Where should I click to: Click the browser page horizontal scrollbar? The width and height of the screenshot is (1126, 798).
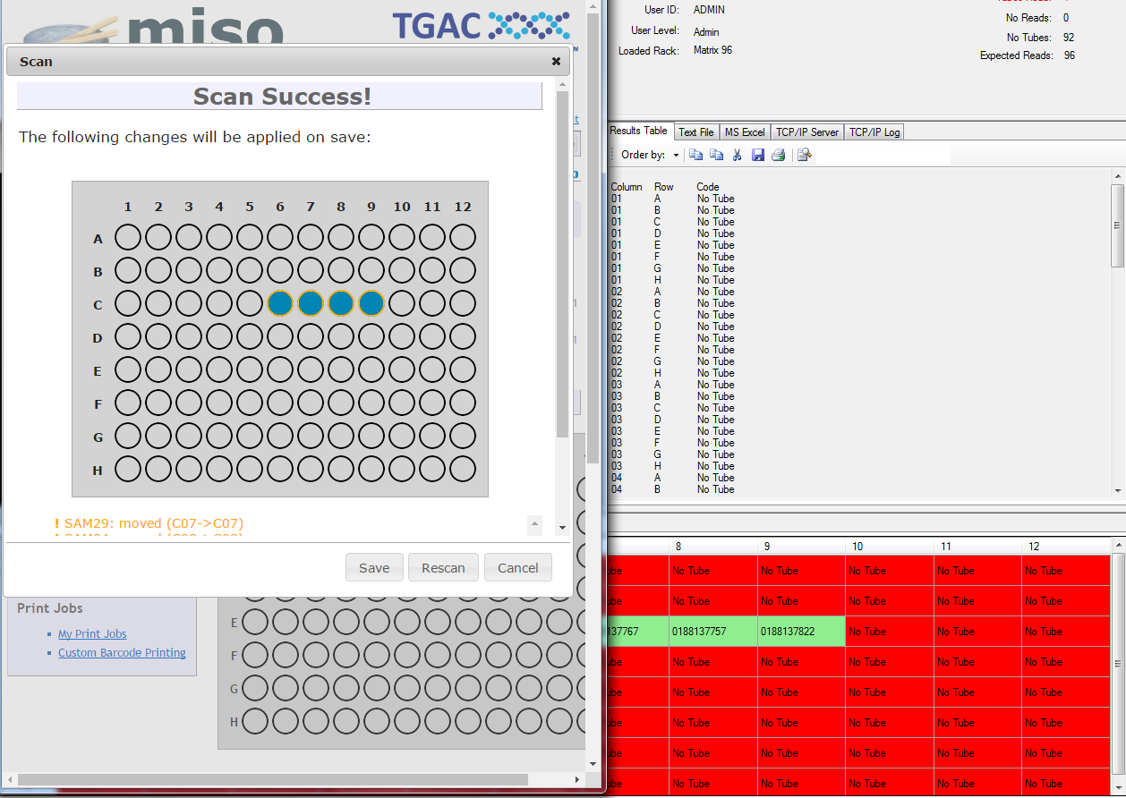pos(271,779)
